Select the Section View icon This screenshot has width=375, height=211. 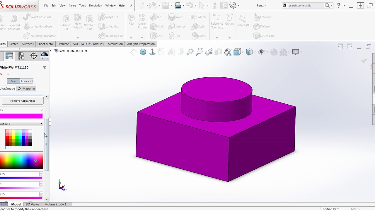(x=218, y=52)
